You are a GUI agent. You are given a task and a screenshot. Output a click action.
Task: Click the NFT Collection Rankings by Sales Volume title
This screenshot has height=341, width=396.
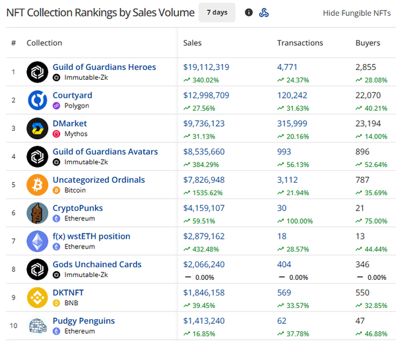pyautogui.click(x=100, y=13)
